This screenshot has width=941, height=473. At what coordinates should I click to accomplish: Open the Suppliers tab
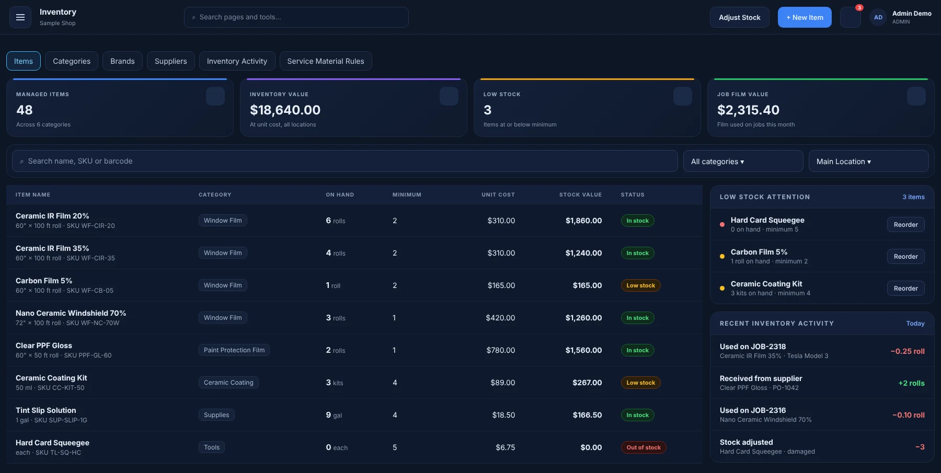click(171, 61)
